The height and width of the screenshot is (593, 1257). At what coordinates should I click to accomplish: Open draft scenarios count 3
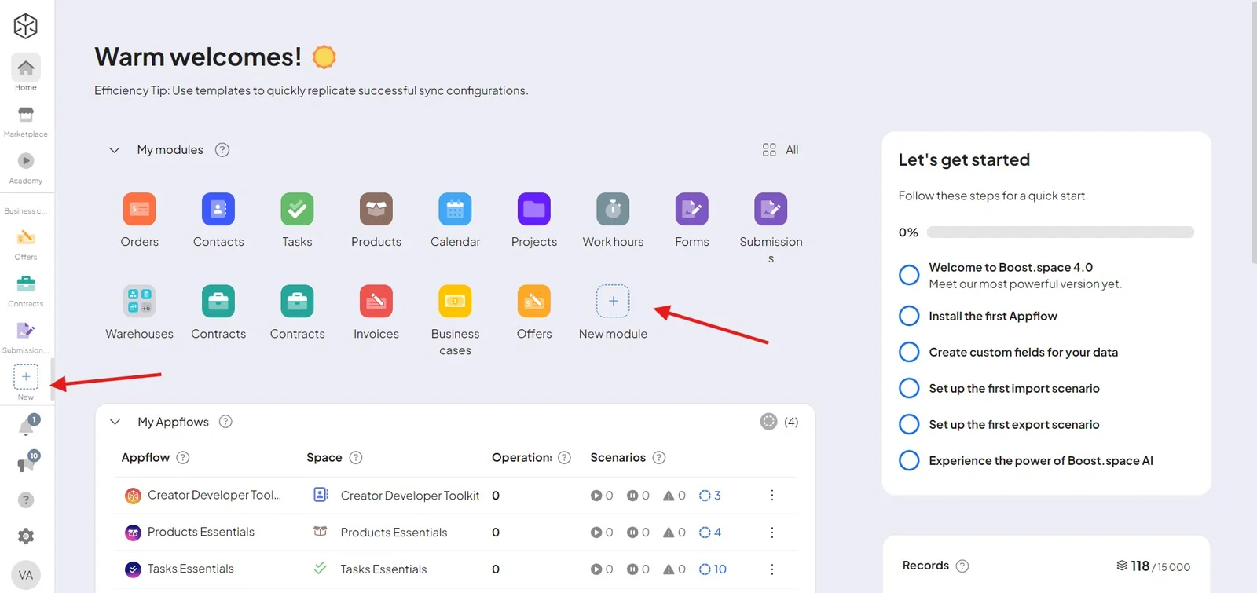710,496
